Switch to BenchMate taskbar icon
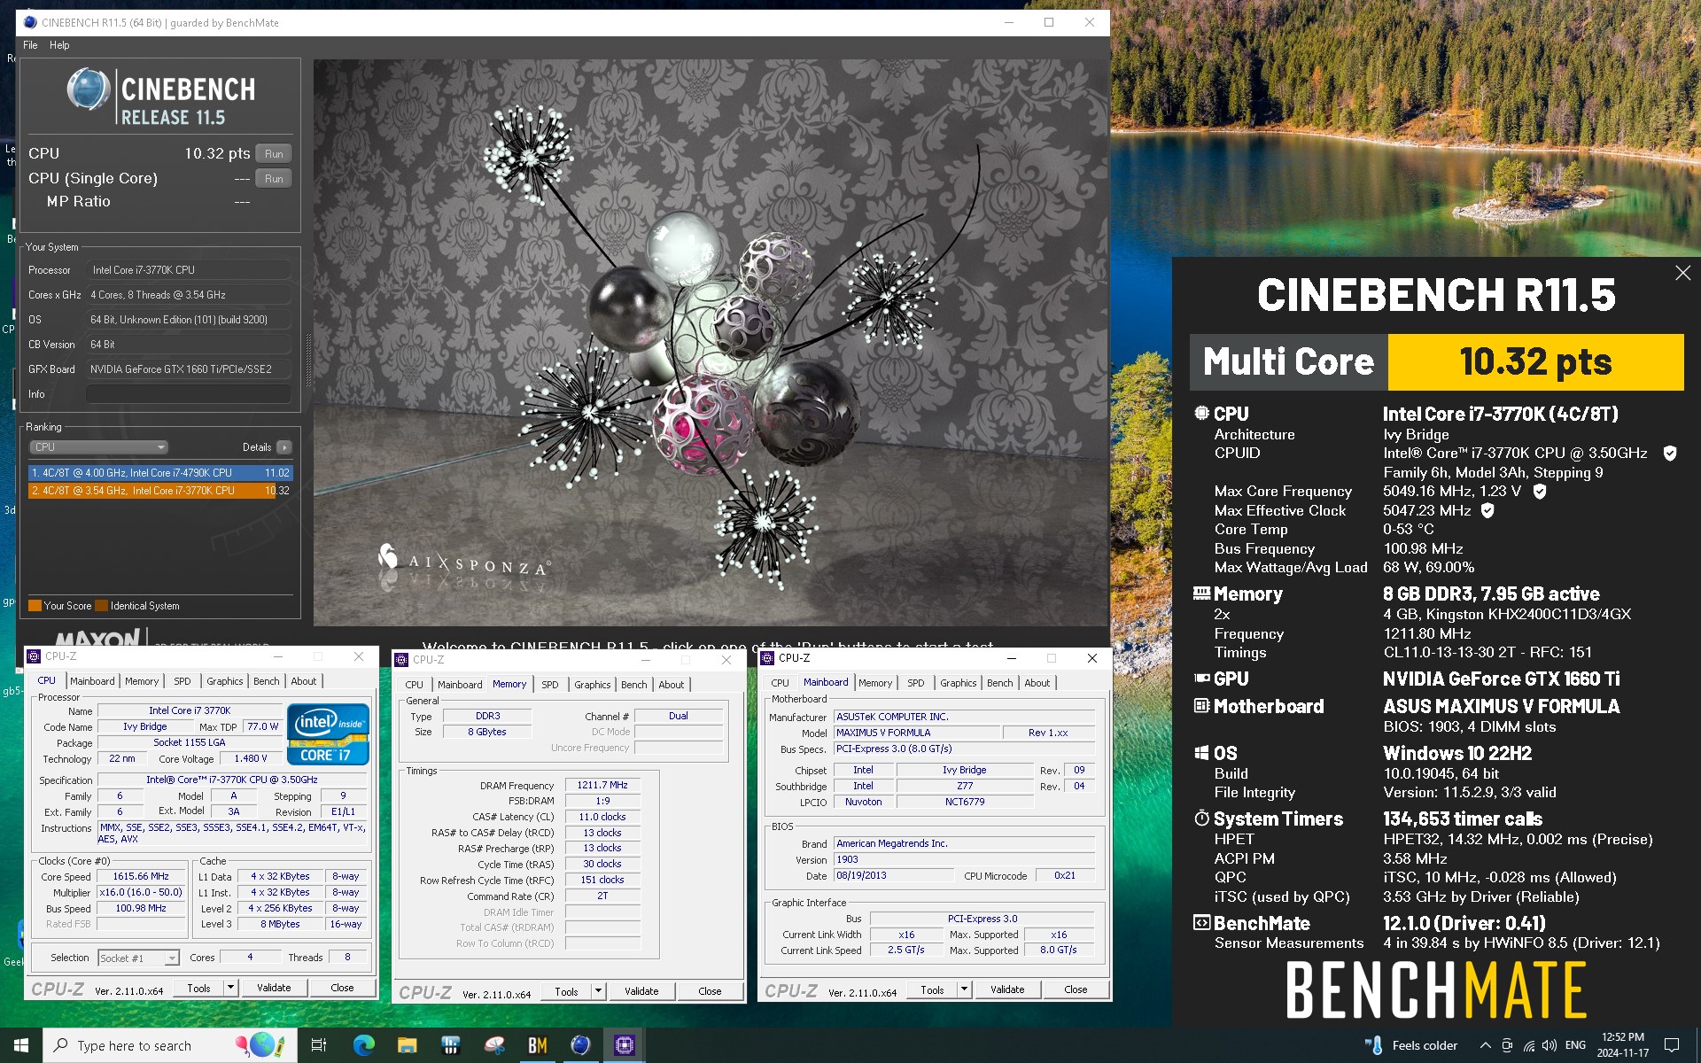The width and height of the screenshot is (1701, 1063). click(x=537, y=1045)
